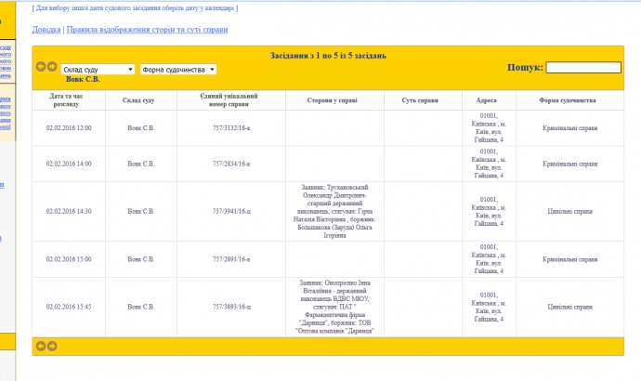
Task: Sort by 'Дата та час розгляду' column header
Action: [69, 99]
